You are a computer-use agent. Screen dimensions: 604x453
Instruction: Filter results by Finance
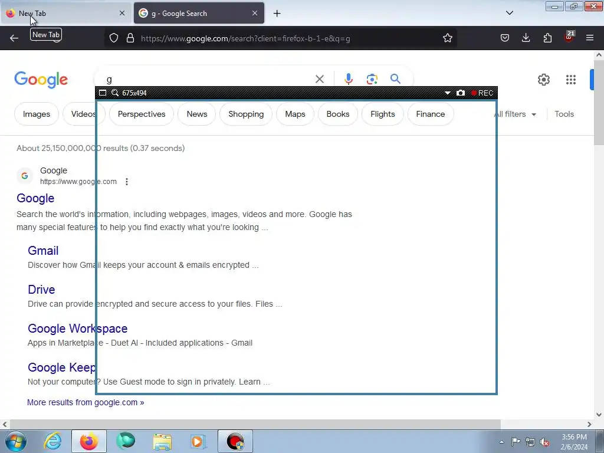(x=430, y=114)
